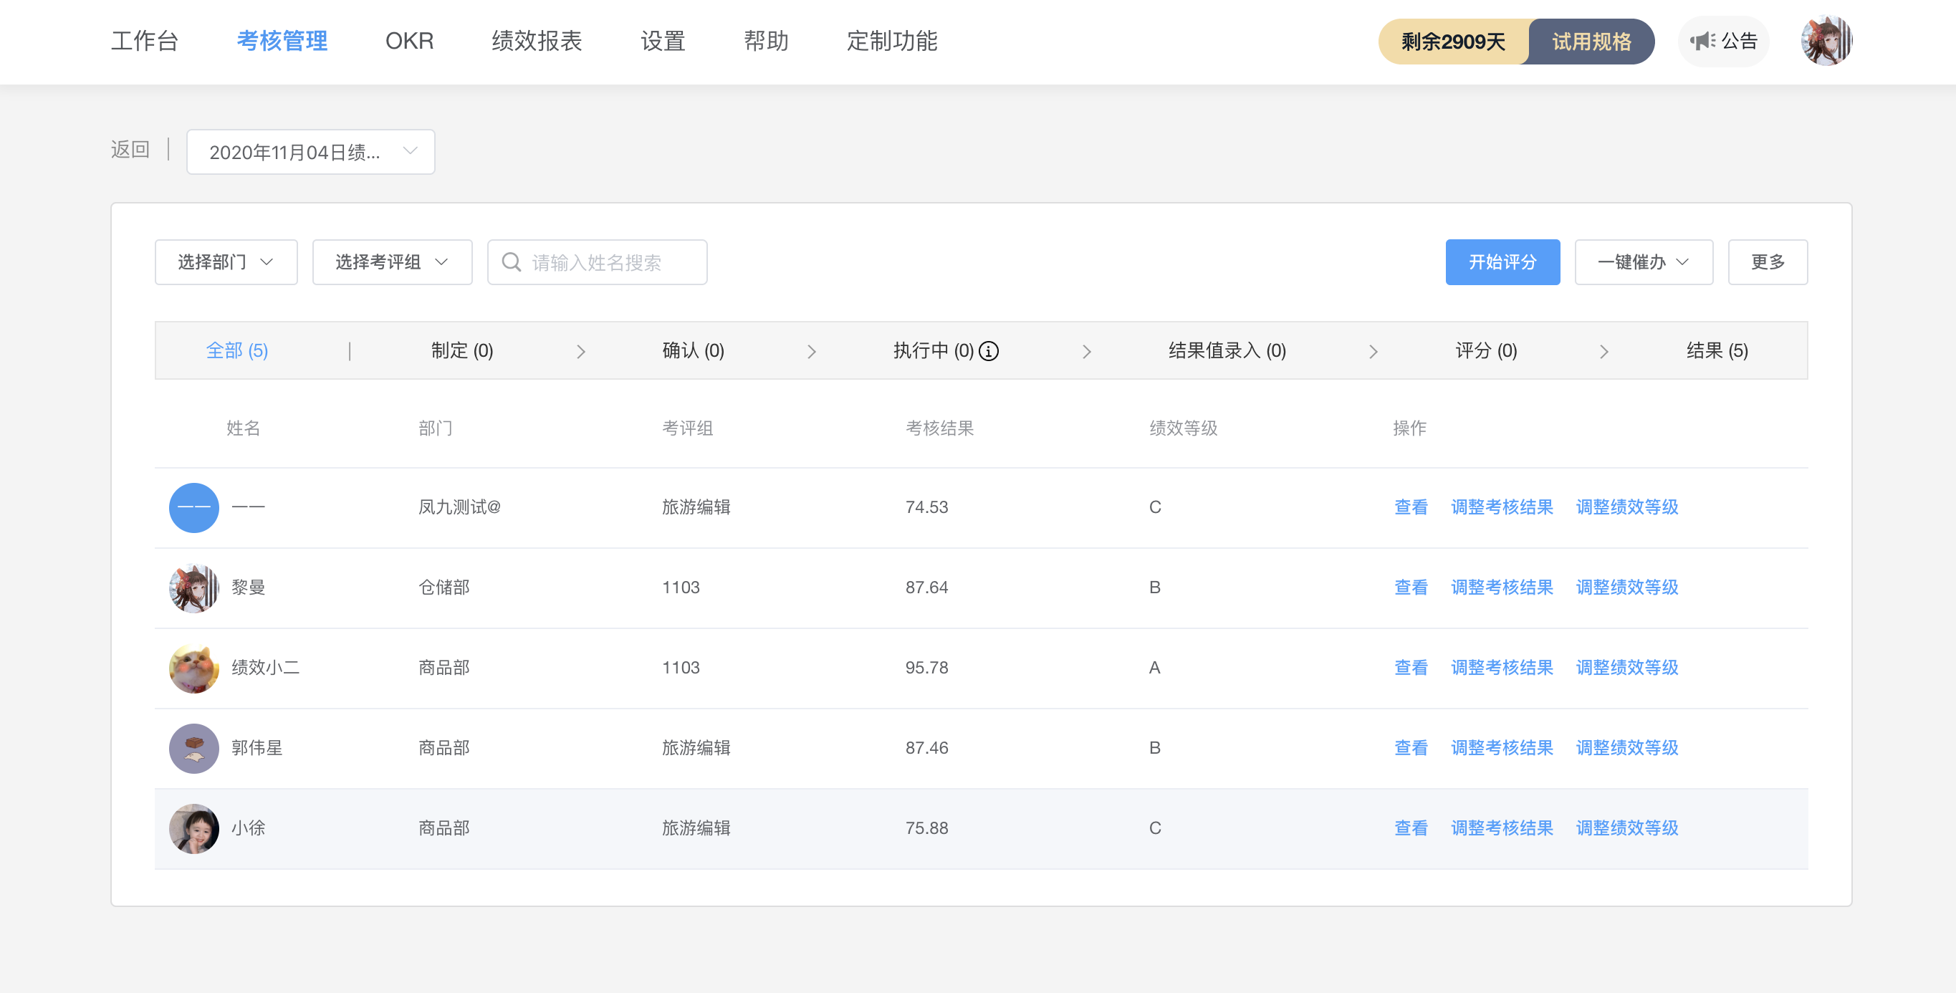This screenshot has width=1956, height=993.
Task: Click the score 75.88 in 小徐's row
Action: click(x=926, y=828)
